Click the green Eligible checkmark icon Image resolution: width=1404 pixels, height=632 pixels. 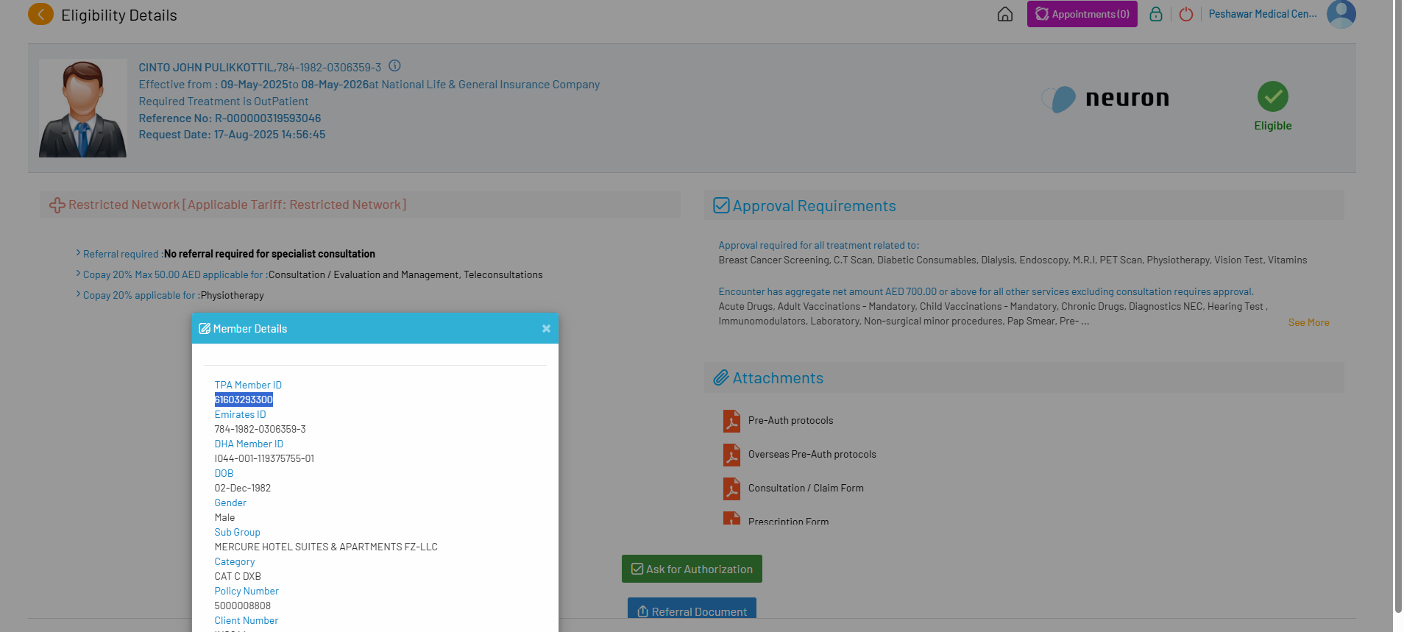(x=1273, y=96)
